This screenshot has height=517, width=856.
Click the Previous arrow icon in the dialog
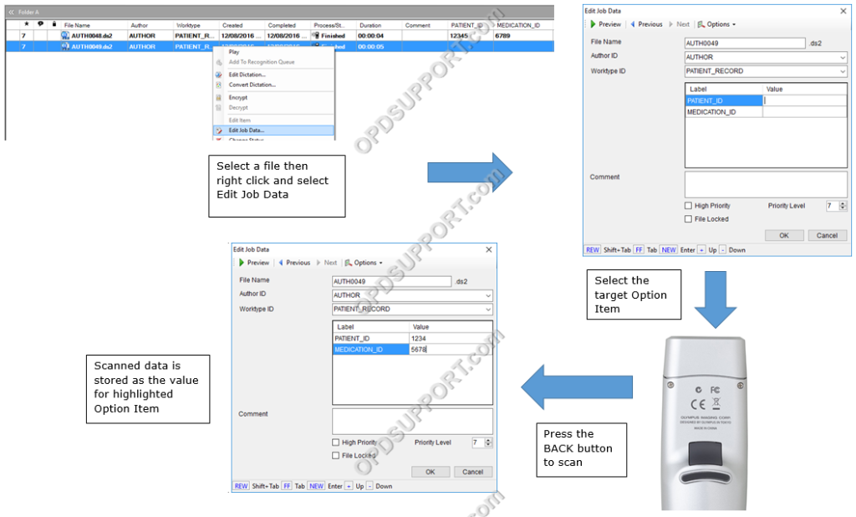tap(633, 24)
